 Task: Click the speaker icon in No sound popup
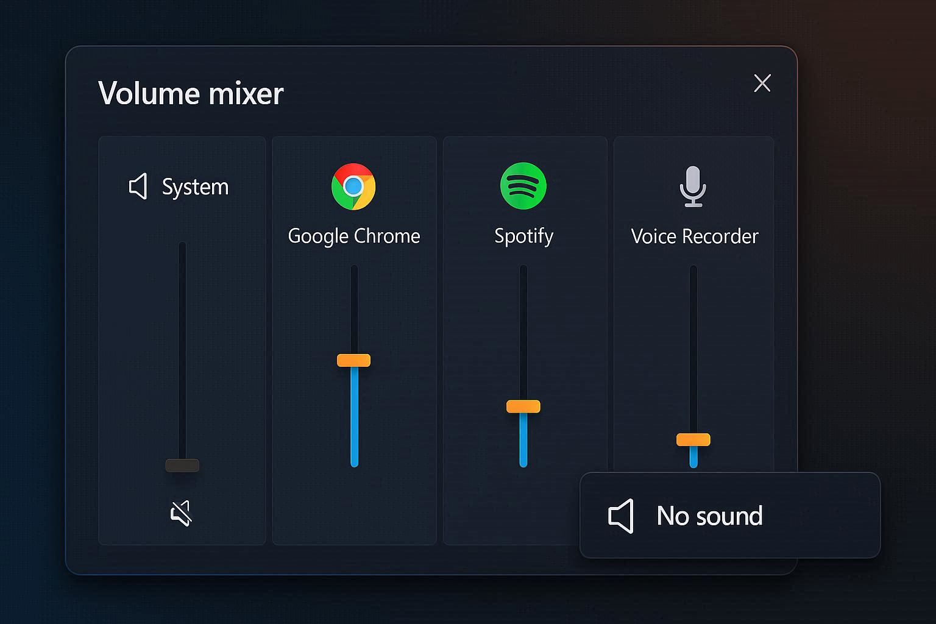point(621,516)
